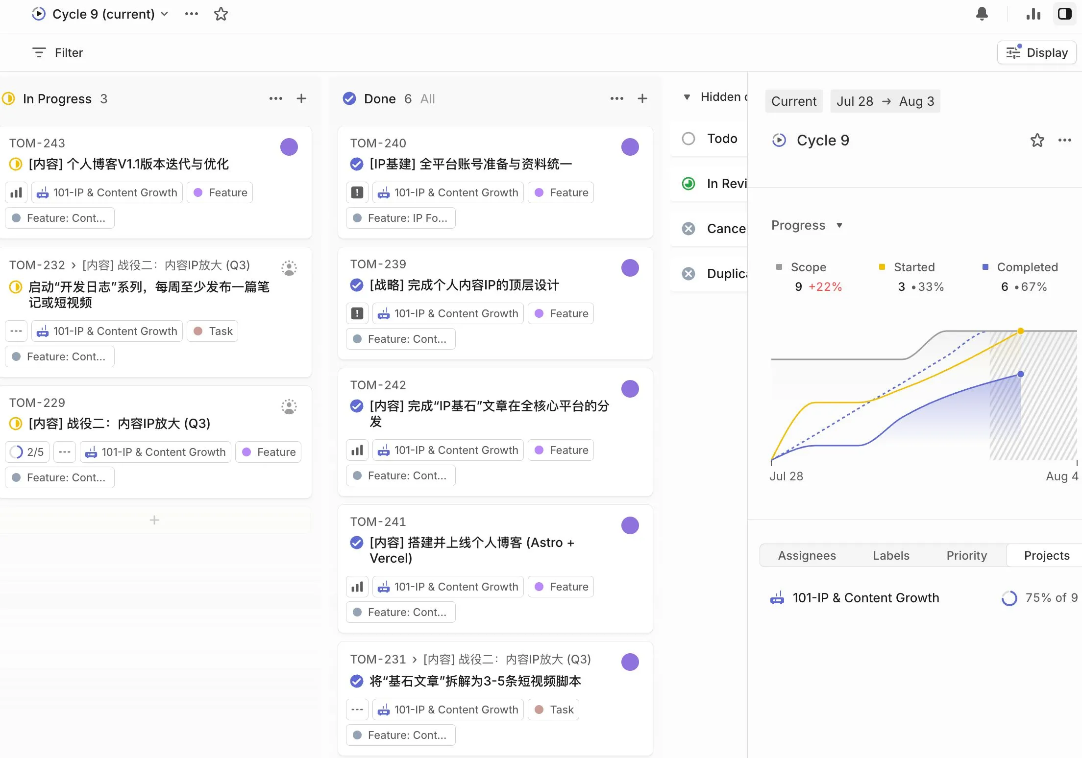Open the In Progress column options menu
Viewport: 1082px width, 758px height.
click(276, 98)
